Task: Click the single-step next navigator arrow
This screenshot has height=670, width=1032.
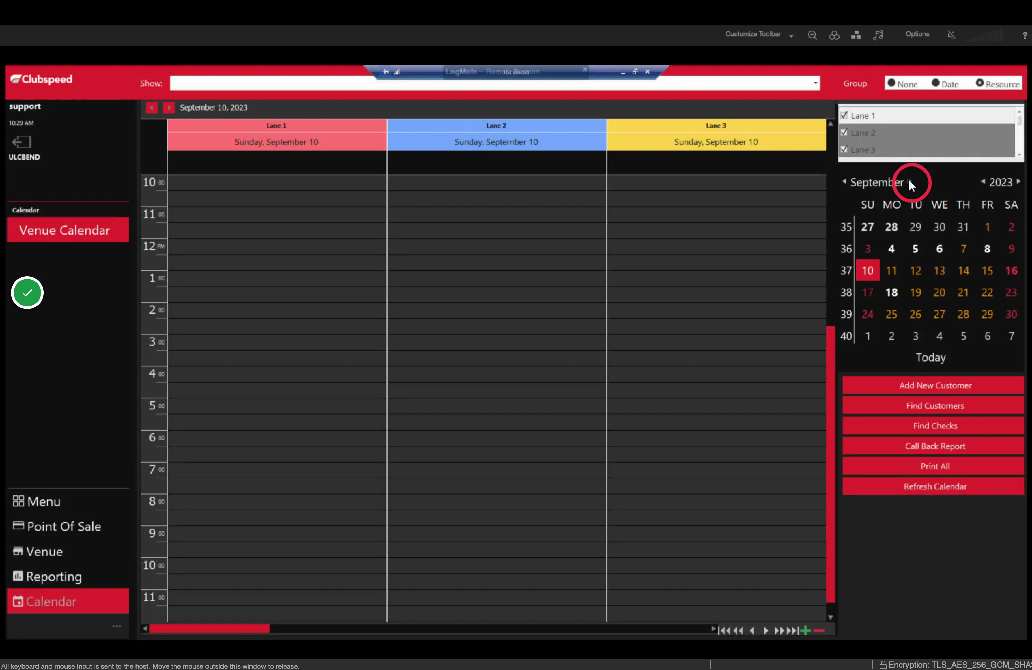Action: [x=766, y=630]
